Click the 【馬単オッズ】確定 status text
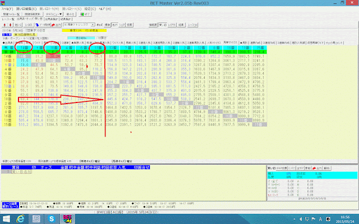 tap(122, 161)
